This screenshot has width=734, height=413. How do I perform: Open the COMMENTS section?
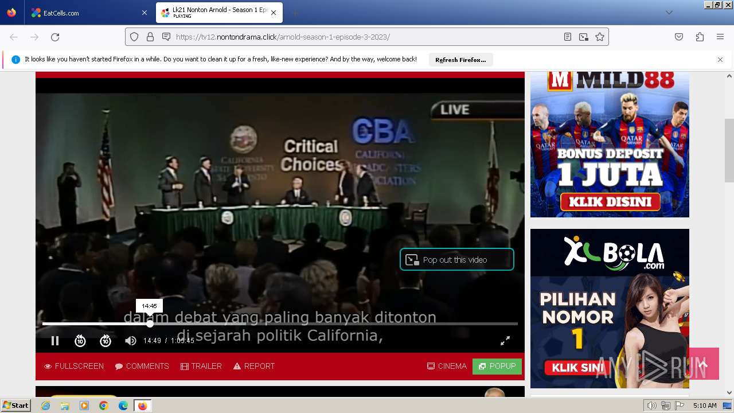pyautogui.click(x=142, y=366)
